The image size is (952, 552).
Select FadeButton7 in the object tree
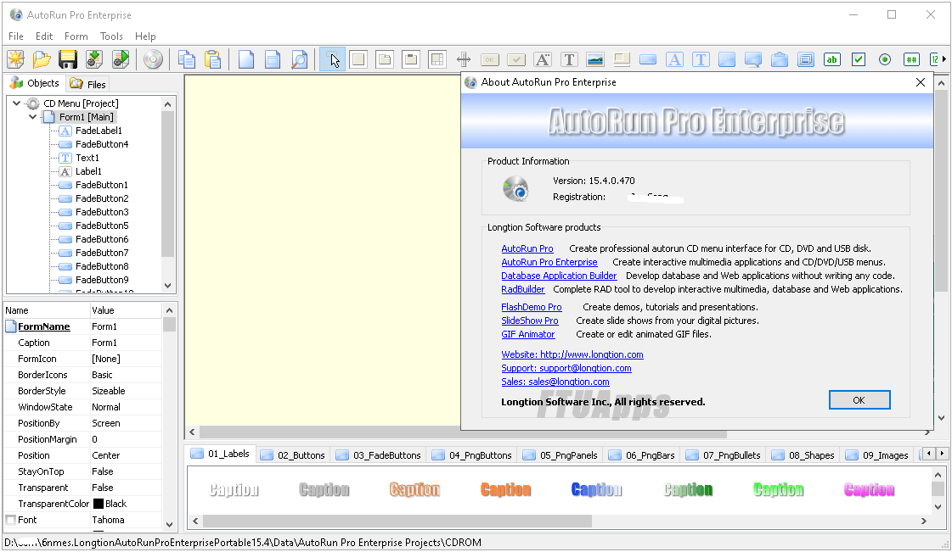[101, 253]
